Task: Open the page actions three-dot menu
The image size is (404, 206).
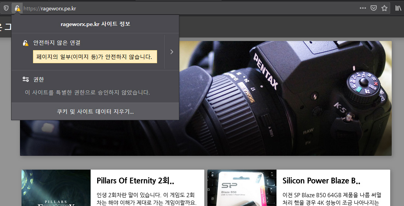Action: [x=363, y=8]
